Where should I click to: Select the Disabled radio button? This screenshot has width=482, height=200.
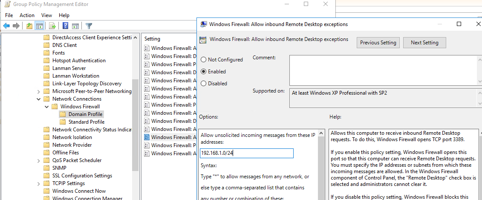203,84
